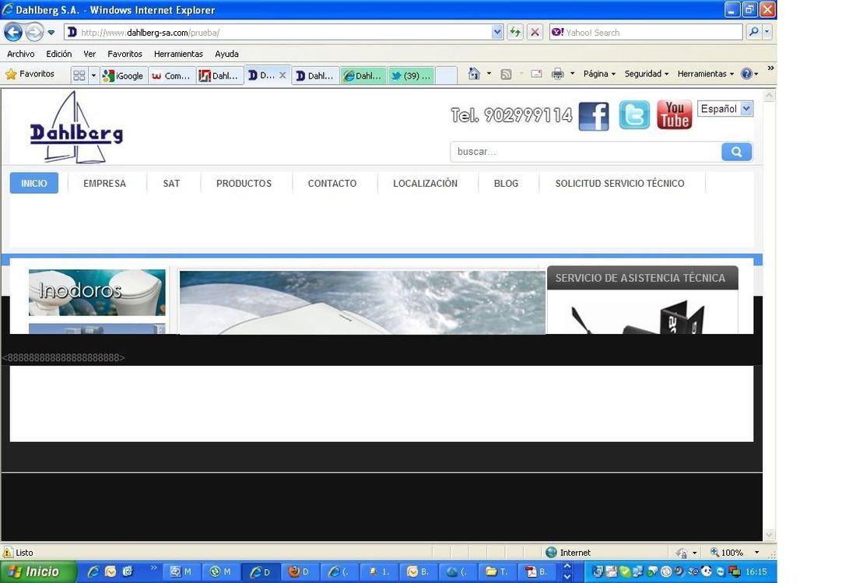Image resolution: width=856 pixels, height=583 pixels.
Task: Stop loading with the red X icon
Action: 535,32
